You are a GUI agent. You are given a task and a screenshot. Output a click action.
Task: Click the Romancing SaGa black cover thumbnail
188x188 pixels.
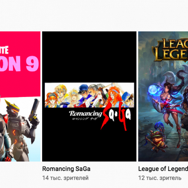coord(89,96)
